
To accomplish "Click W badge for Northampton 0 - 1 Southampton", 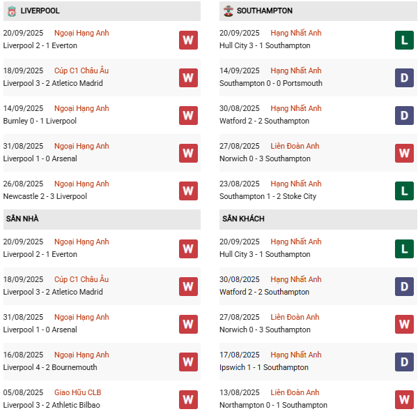I will pos(404,399).
